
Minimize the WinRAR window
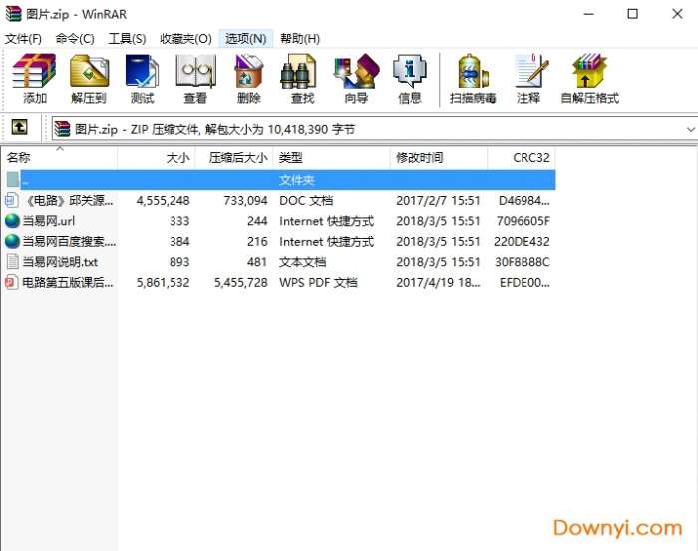(589, 14)
